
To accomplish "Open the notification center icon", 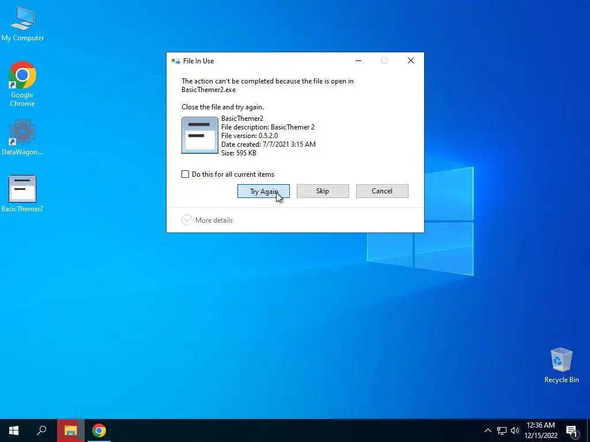I will point(572,430).
